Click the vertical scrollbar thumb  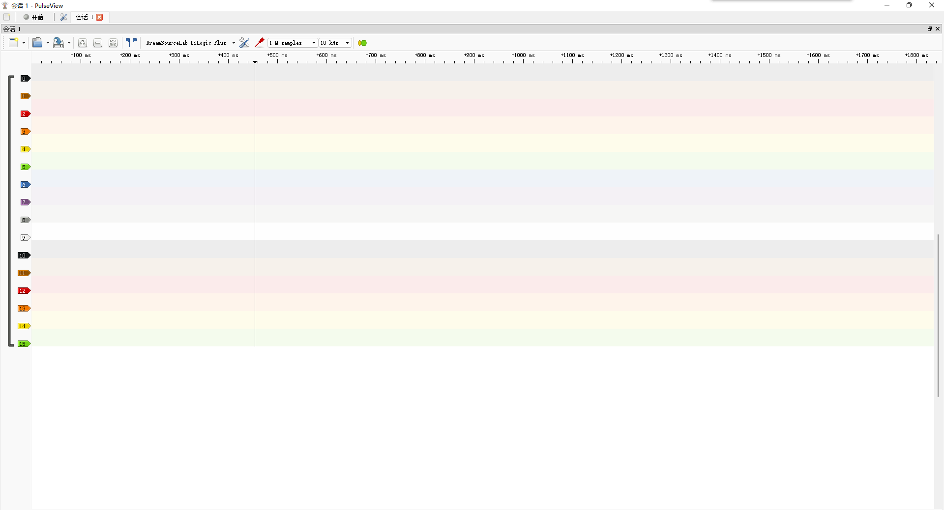(x=938, y=316)
